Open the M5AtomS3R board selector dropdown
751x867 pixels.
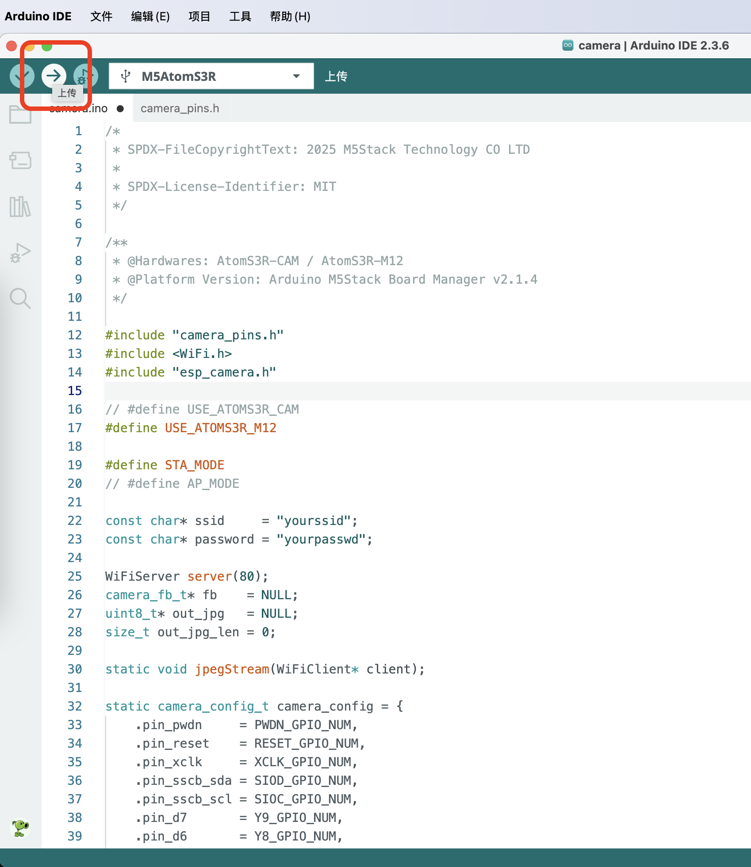[x=211, y=76]
